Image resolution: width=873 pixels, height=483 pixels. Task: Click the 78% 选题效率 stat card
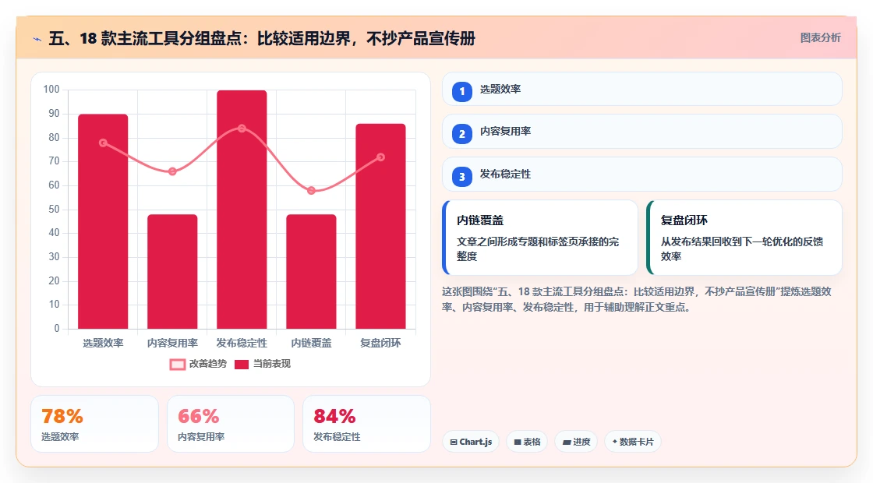[x=94, y=424]
